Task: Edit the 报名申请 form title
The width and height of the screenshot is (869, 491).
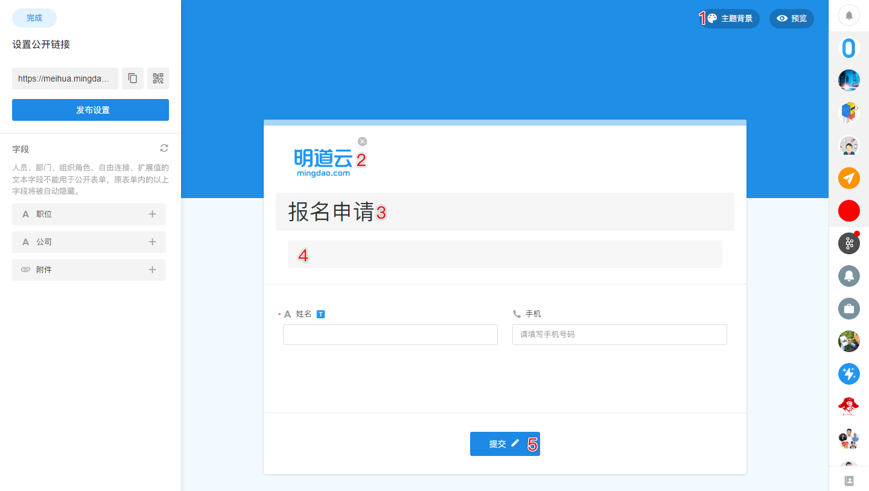Action: coord(505,212)
